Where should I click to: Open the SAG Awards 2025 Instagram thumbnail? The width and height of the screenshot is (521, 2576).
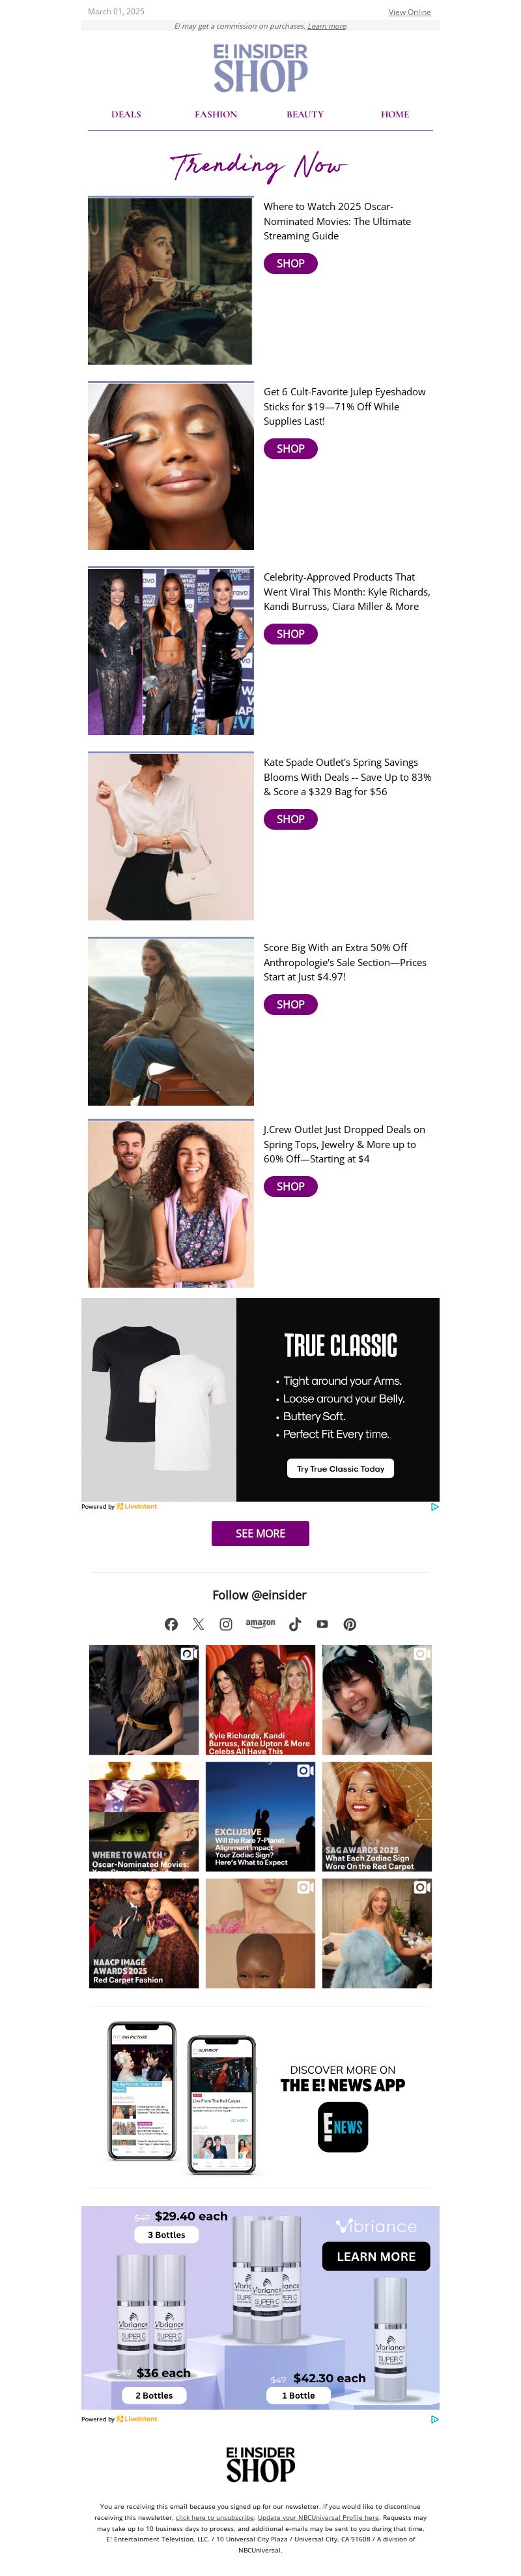pyautogui.click(x=377, y=1815)
